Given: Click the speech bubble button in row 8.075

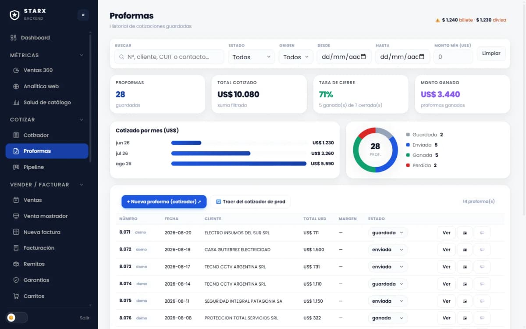Looking at the screenshot, I should click(482, 301).
